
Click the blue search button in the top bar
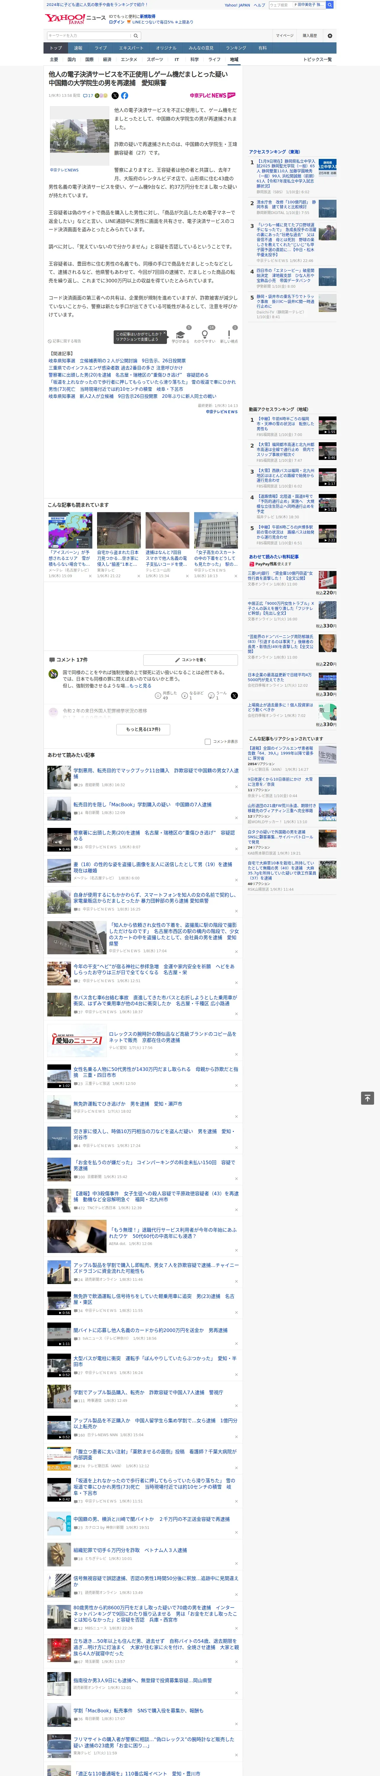click(x=330, y=5)
